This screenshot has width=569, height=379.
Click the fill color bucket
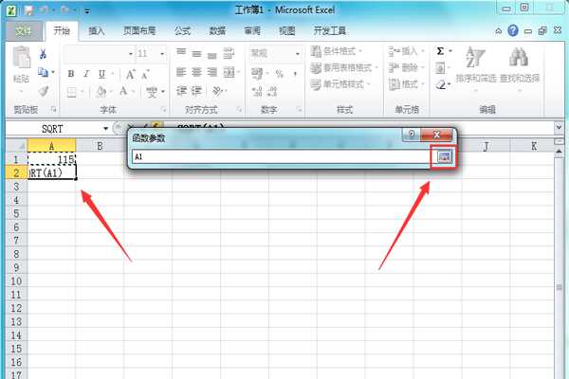(x=101, y=92)
